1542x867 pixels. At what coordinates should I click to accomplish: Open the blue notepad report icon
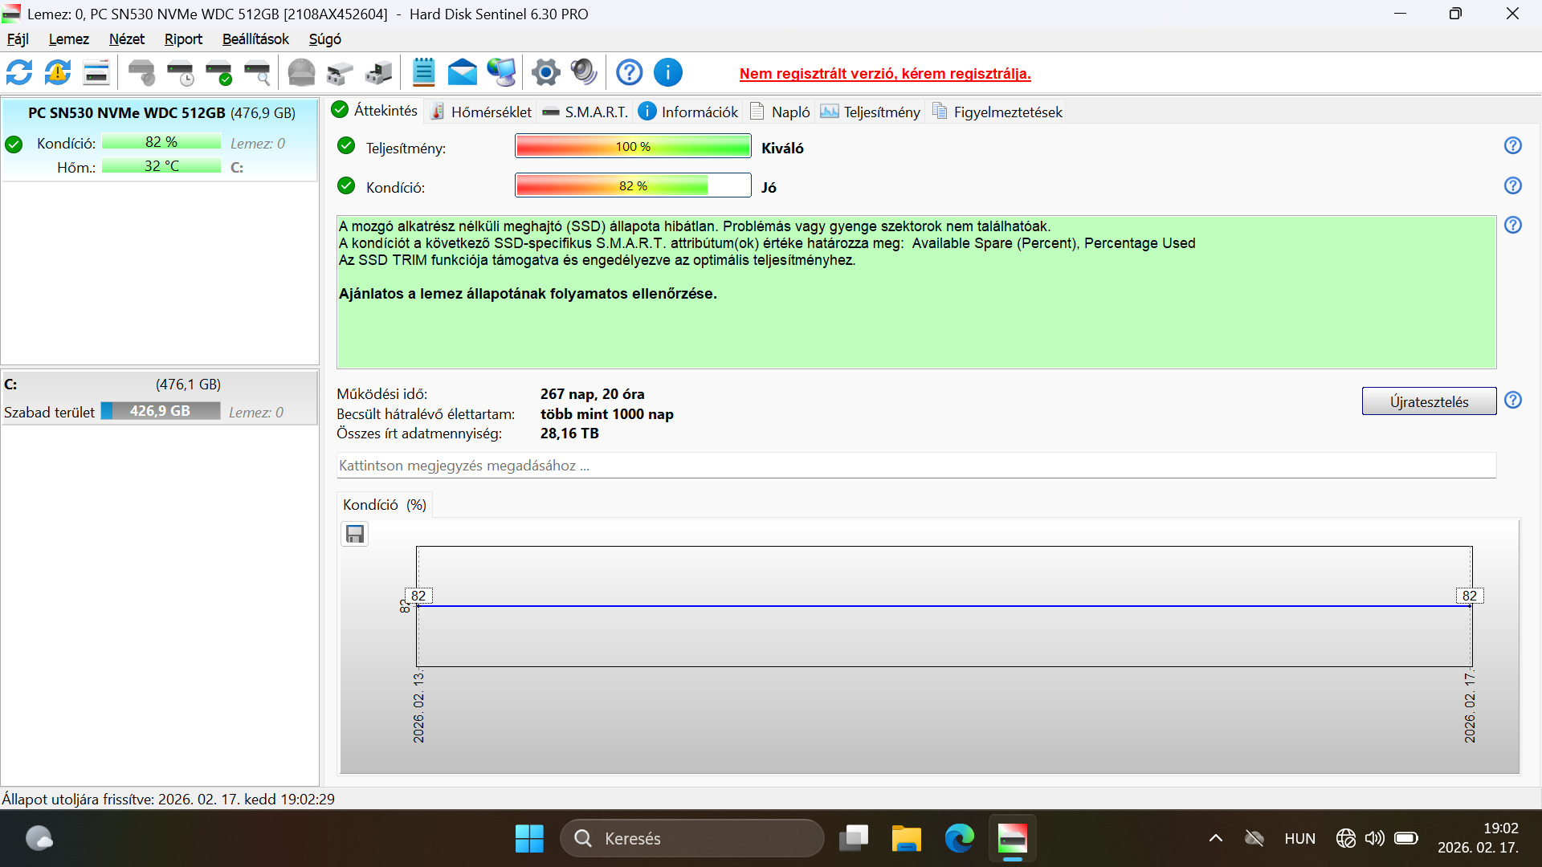[x=423, y=73]
